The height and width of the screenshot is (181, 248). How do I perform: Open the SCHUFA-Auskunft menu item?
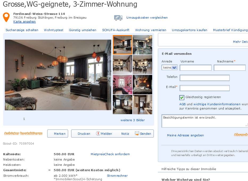(x=115, y=30)
